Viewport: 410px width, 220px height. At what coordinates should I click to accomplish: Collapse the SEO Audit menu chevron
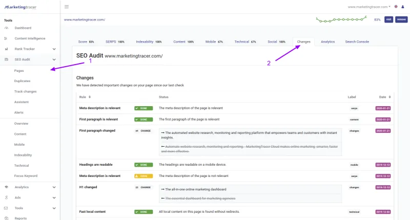54,59
